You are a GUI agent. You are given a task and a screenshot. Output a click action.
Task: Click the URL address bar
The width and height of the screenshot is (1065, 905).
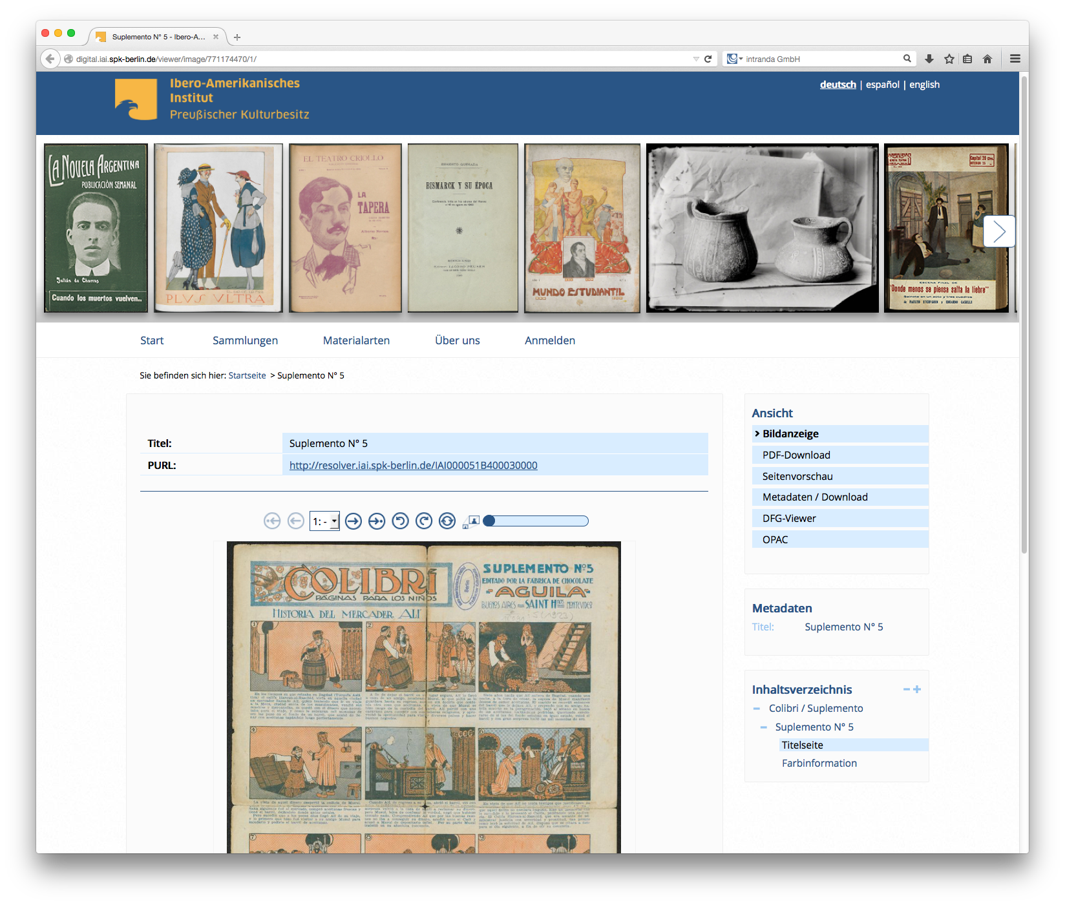point(381,59)
